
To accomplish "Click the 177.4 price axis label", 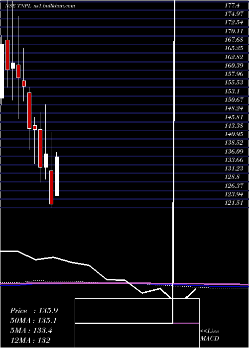I will pos(232,5).
